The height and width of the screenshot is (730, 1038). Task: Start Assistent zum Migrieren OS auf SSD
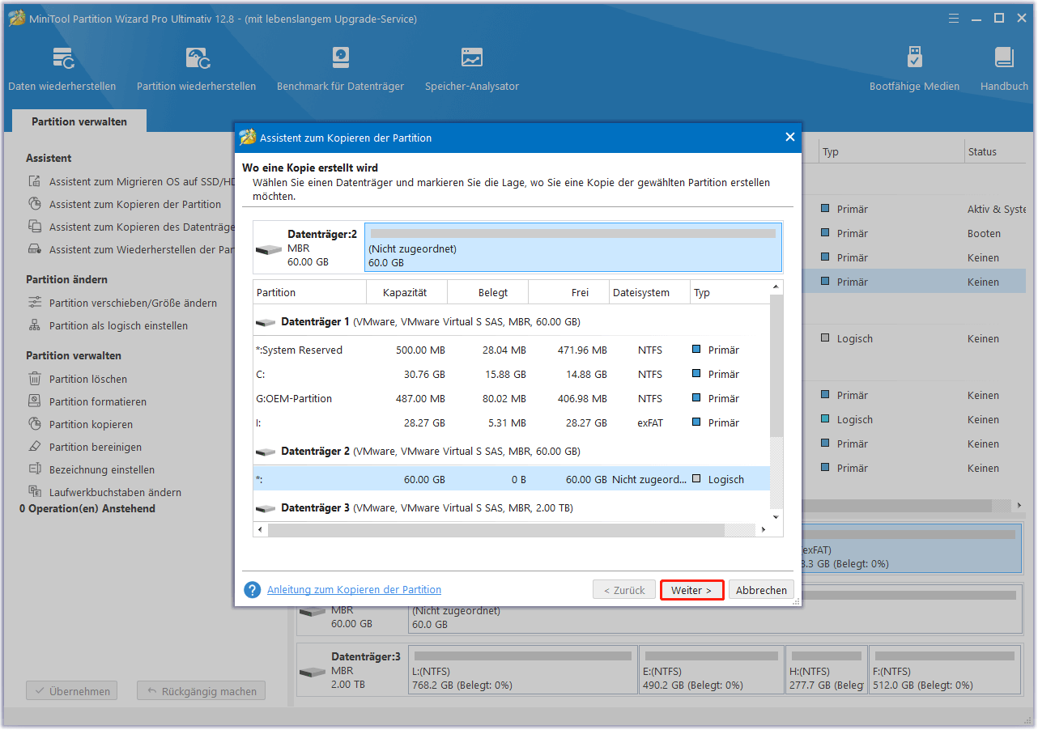131,182
